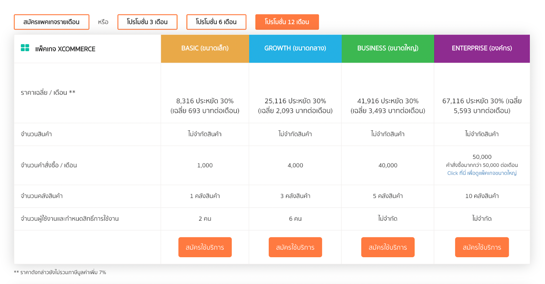The image size is (545, 284).
Task: Select the GROWTH (ขนาดกลาง) column header
Action: 295,48
